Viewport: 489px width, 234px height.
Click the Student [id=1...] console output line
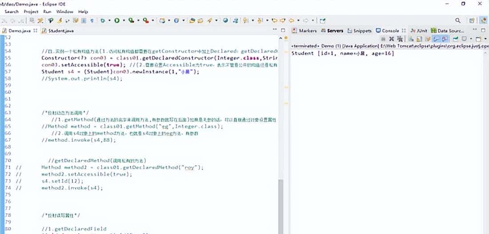click(x=343, y=54)
